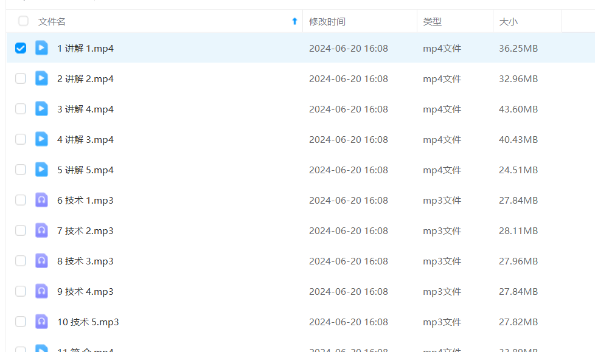Click the 类型 column header
The image size is (595, 352).
[433, 21]
